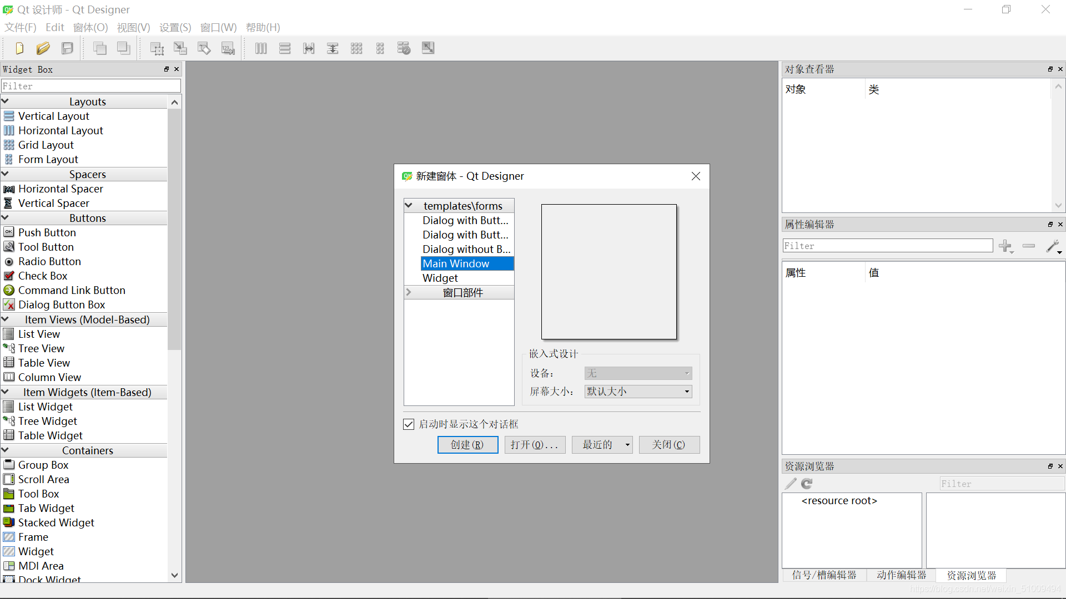Open the Edit menu
Screen dimensions: 1066x599
(55, 28)
